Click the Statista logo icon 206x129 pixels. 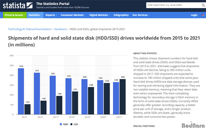[x=30, y=5]
